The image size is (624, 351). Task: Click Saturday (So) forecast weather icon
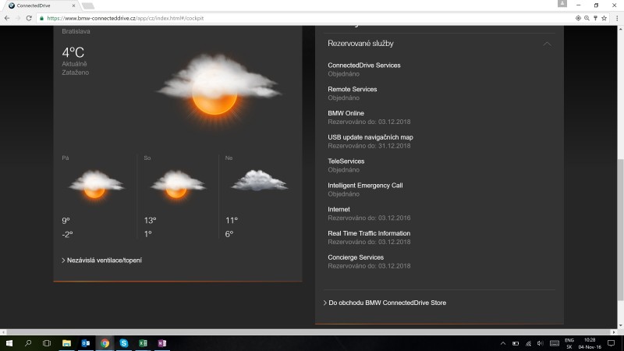click(178, 184)
